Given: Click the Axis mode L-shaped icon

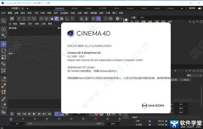Looking at the screenshot, I should point(67,19).
